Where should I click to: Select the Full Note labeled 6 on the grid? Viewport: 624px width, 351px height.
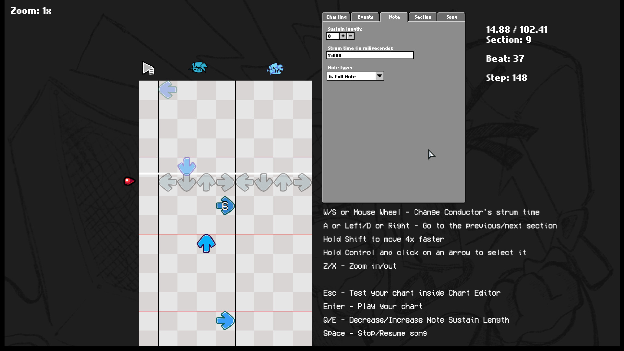click(225, 205)
